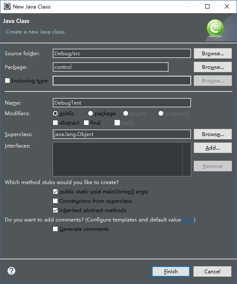The height and width of the screenshot is (284, 237).
Task: Click the Superclass field java.lang.Object
Action: pyautogui.click(x=122, y=134)
